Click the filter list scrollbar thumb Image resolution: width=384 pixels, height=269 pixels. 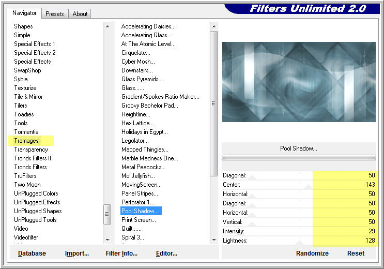pyautogui.click(x=214, y=104)
